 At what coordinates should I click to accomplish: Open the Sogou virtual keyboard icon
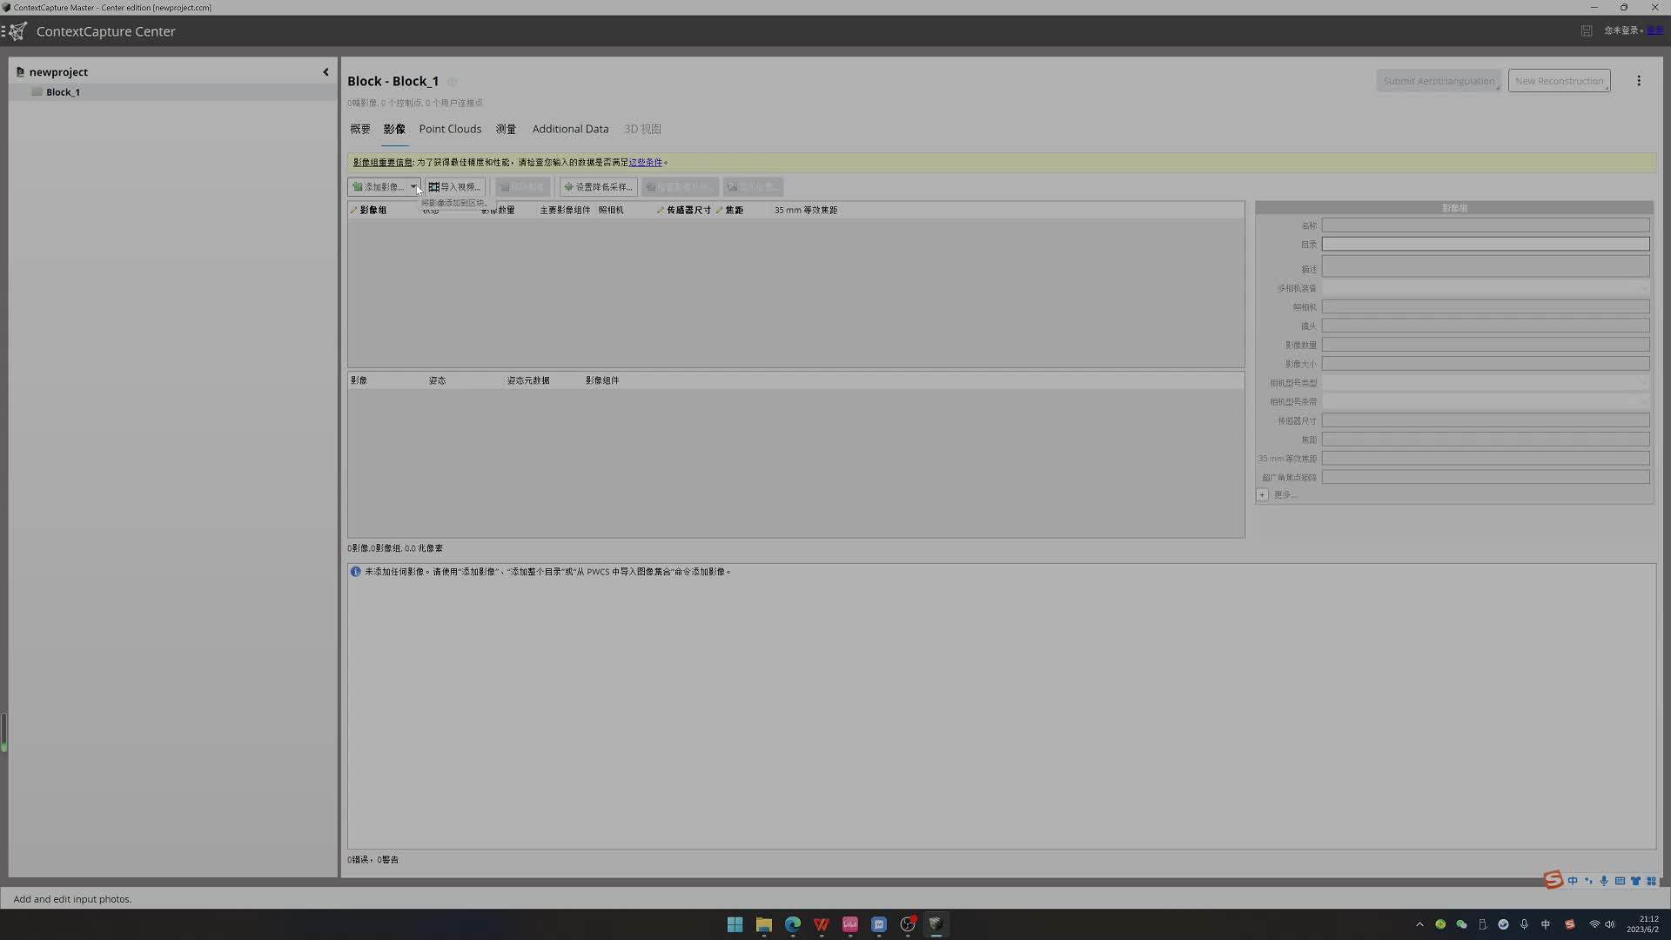[1620, 881]
